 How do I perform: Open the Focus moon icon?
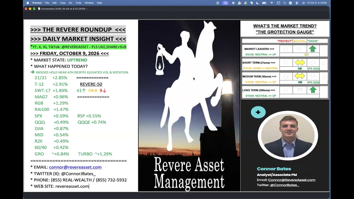point(257,3)
